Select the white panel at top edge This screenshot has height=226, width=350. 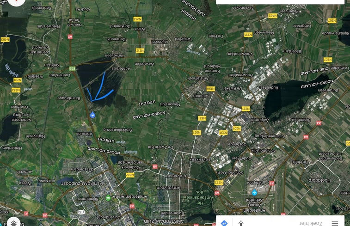click(x=280, y=2)
